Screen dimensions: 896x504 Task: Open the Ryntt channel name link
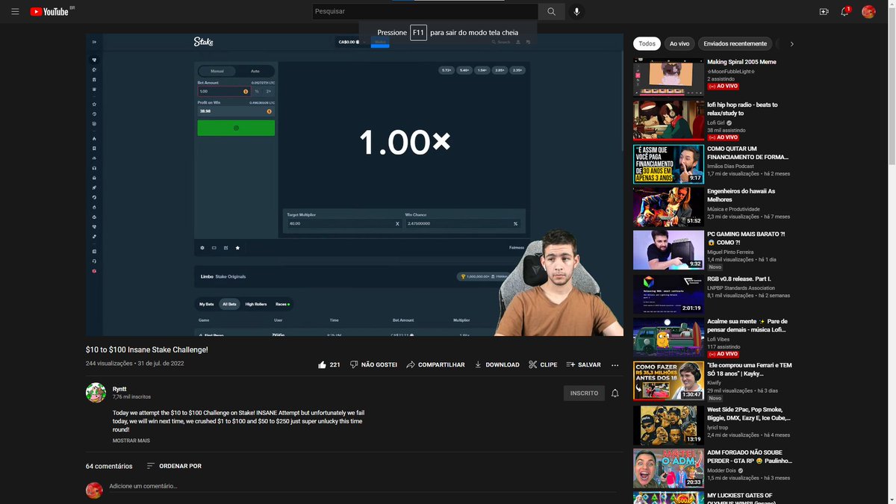pyautogui.click(x=119, y=389)
